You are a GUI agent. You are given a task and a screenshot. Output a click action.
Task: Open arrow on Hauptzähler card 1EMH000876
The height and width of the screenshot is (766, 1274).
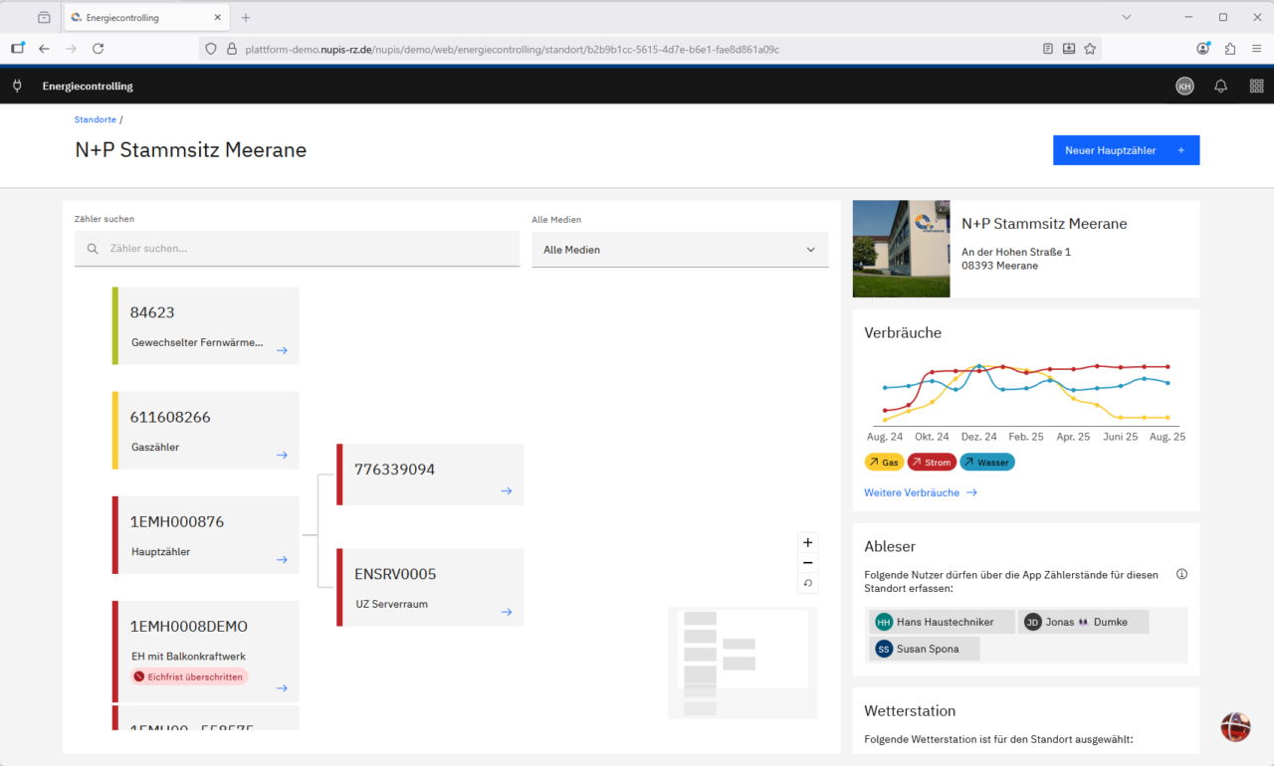[x=282, y=559]
